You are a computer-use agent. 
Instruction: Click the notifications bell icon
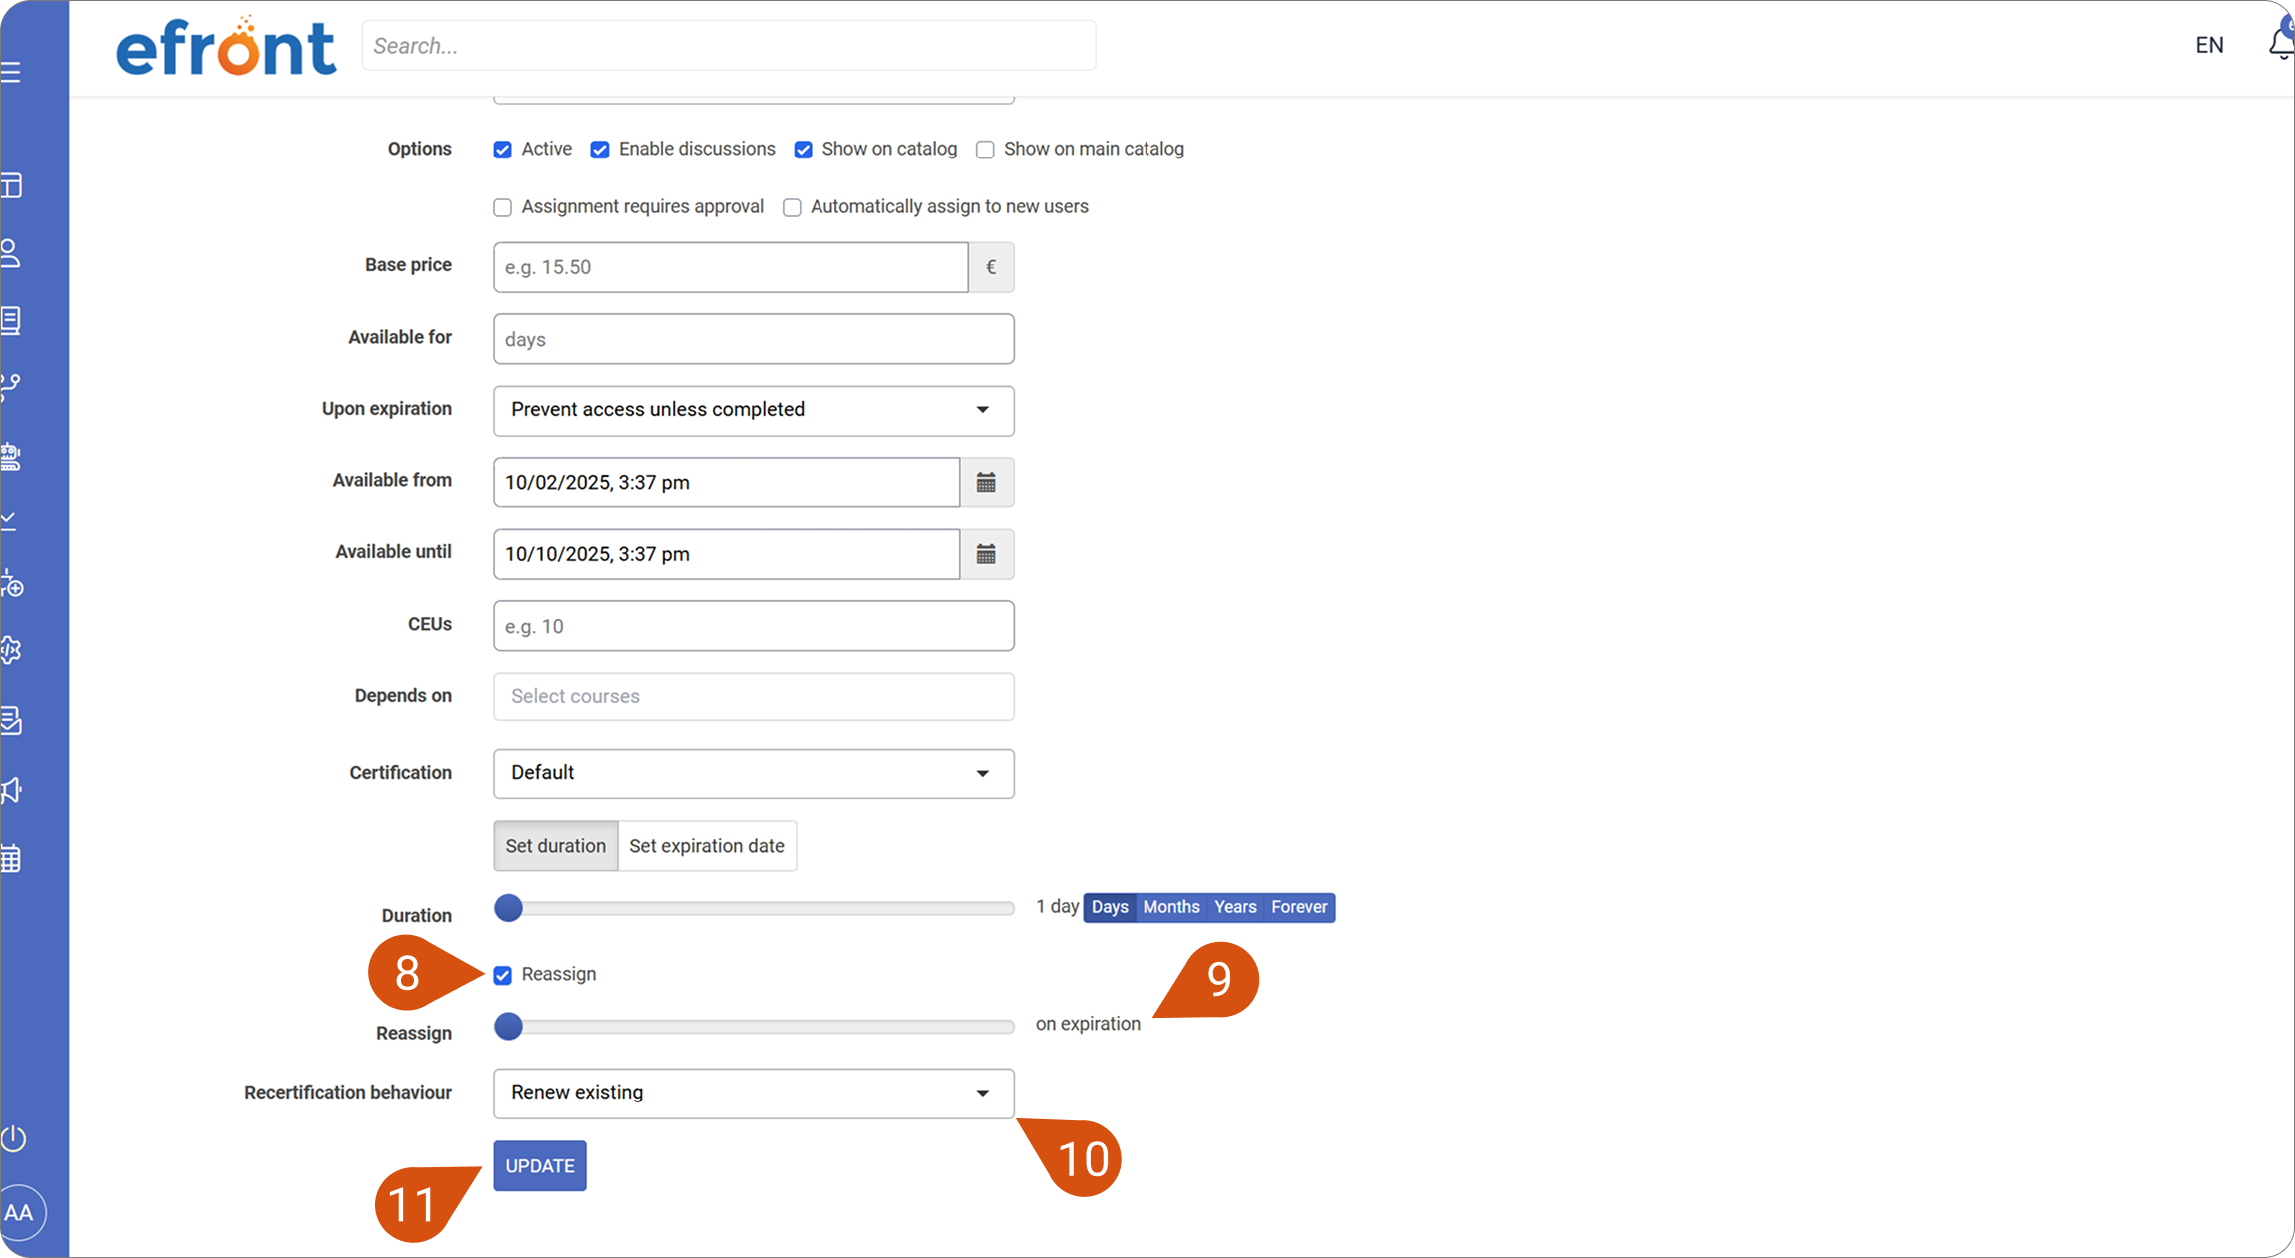2282,43
